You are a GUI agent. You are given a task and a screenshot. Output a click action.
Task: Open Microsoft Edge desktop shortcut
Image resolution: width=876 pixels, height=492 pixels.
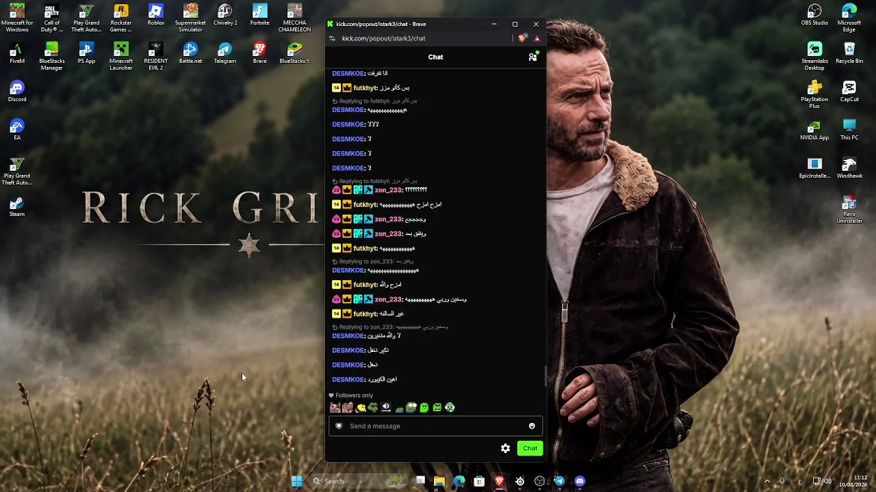click(x=849, y=18)
